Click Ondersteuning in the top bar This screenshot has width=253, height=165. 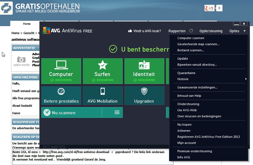(211, 31)
